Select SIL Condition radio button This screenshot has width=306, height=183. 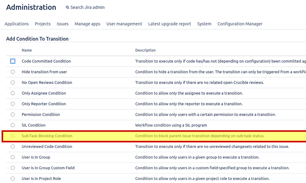[x=13, y=125]
